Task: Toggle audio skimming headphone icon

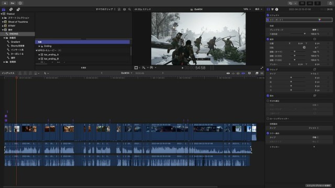Action: (x=238, y=73)
